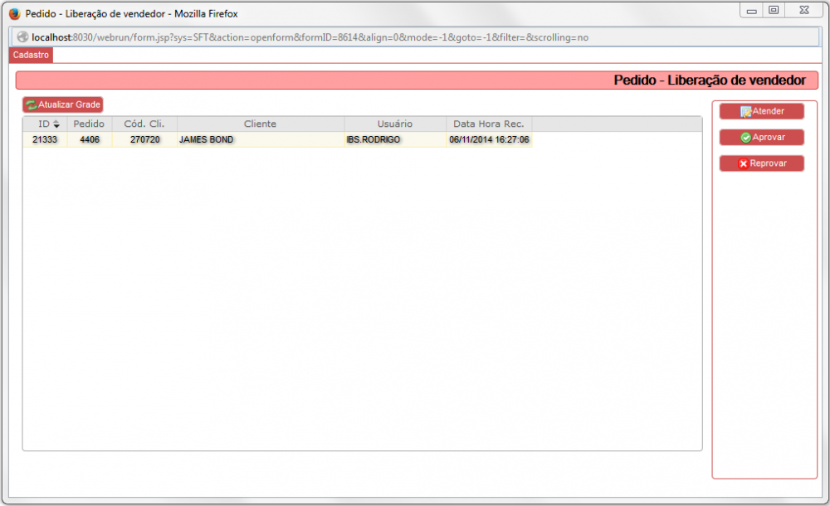830x506 pixels.
Task: Click the notepad icon on Atender
Action: coord(746,112)
